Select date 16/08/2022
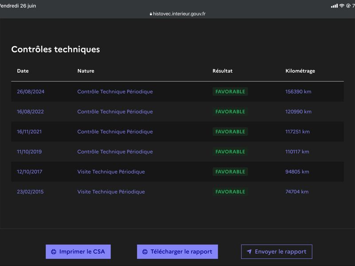355x266 pixels. [30, 112]
